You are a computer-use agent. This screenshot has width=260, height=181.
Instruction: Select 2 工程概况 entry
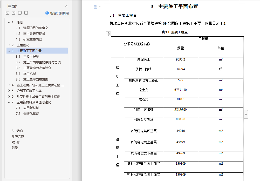(20, 45)
